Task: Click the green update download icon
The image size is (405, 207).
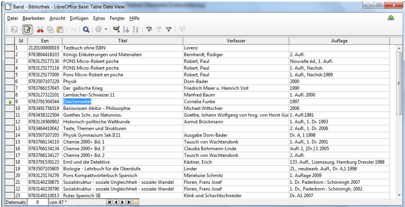Action: (391, 18)
